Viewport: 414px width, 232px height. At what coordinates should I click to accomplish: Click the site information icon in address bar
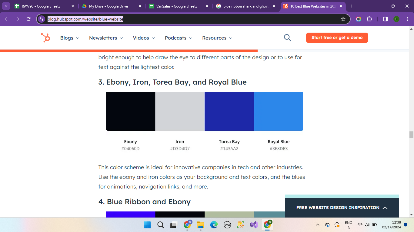(x=42, y=19)
